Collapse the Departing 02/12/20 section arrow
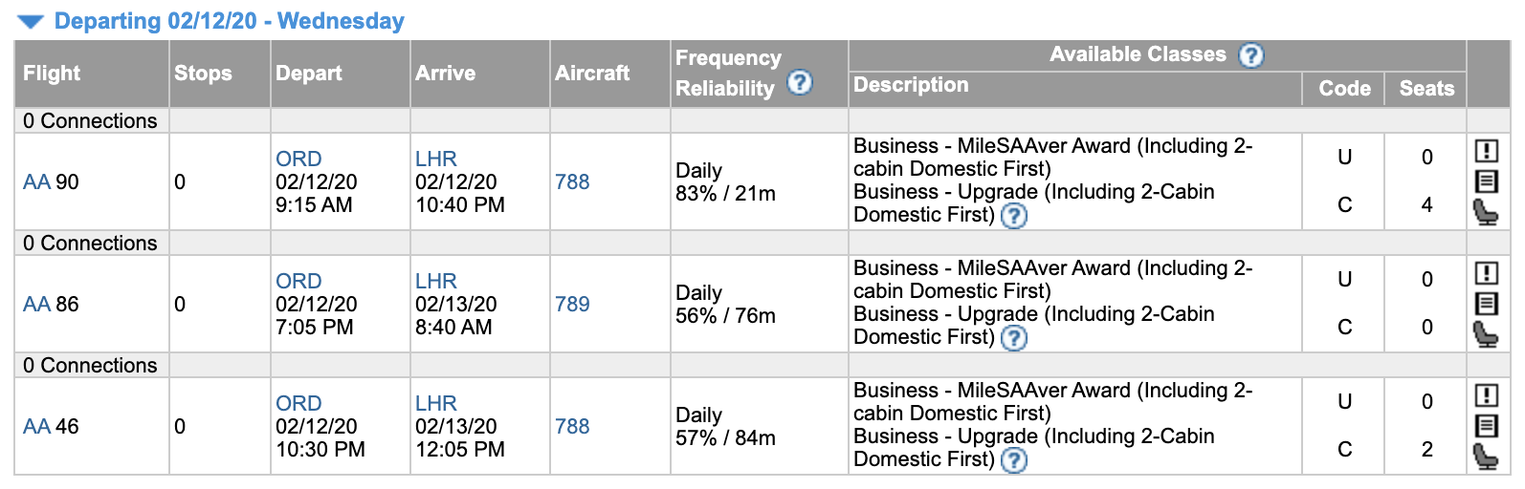Screen dimensions: 1525x489 coord(31,22)
